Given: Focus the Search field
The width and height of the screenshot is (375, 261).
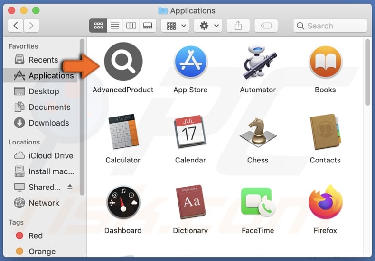Looking at the screenshot, I should [x=330, y=26].
